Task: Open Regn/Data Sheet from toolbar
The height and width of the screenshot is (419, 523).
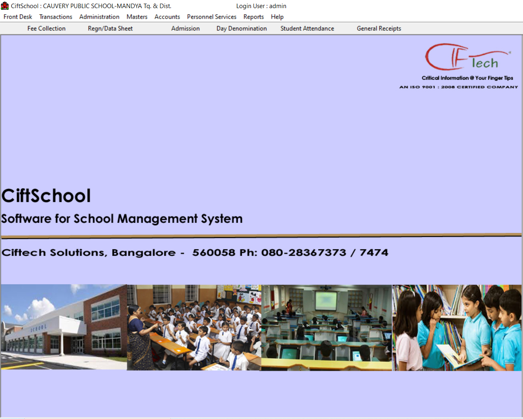Action: tap(110, 28)
